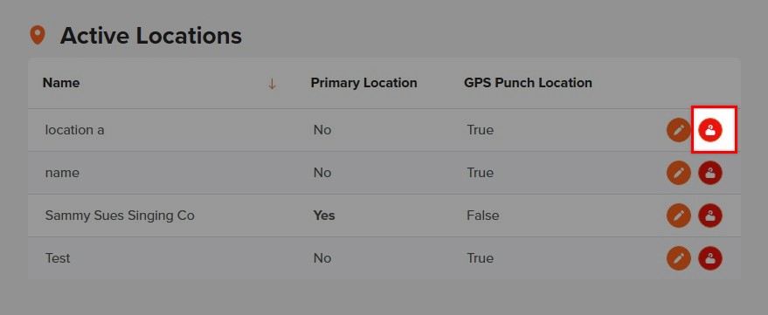Sort by GPS Punch Location header
The image size is (768, 315).
tap(528, 83)
